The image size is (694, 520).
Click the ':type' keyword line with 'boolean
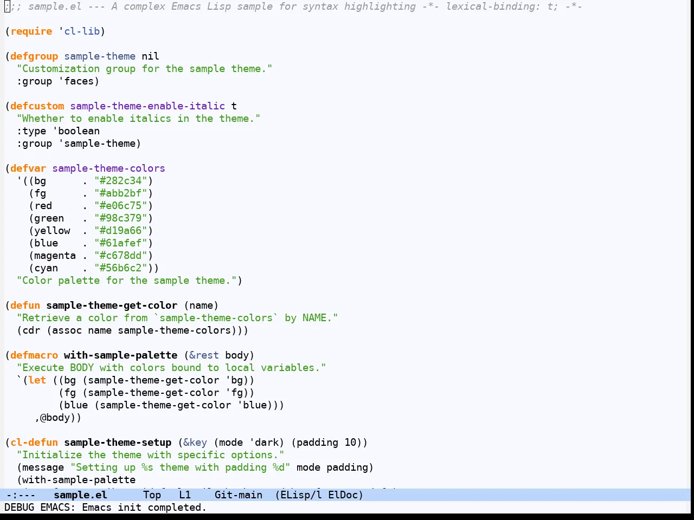[x=58, y=131]
